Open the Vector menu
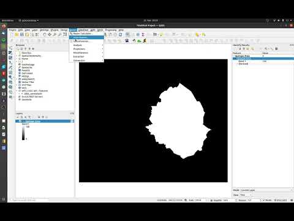This screenshot has width=294, height=221. [x=64, y=30]
